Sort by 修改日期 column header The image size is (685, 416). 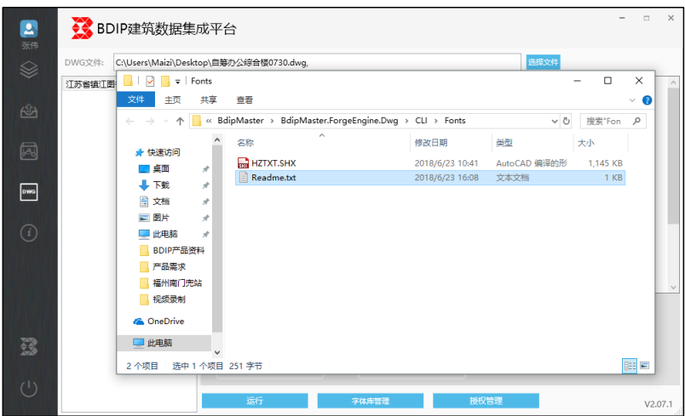[x=451, y=143]
